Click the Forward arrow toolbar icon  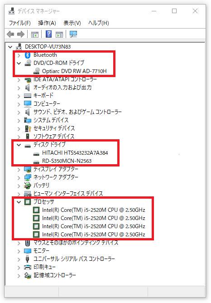coord(21,34)
